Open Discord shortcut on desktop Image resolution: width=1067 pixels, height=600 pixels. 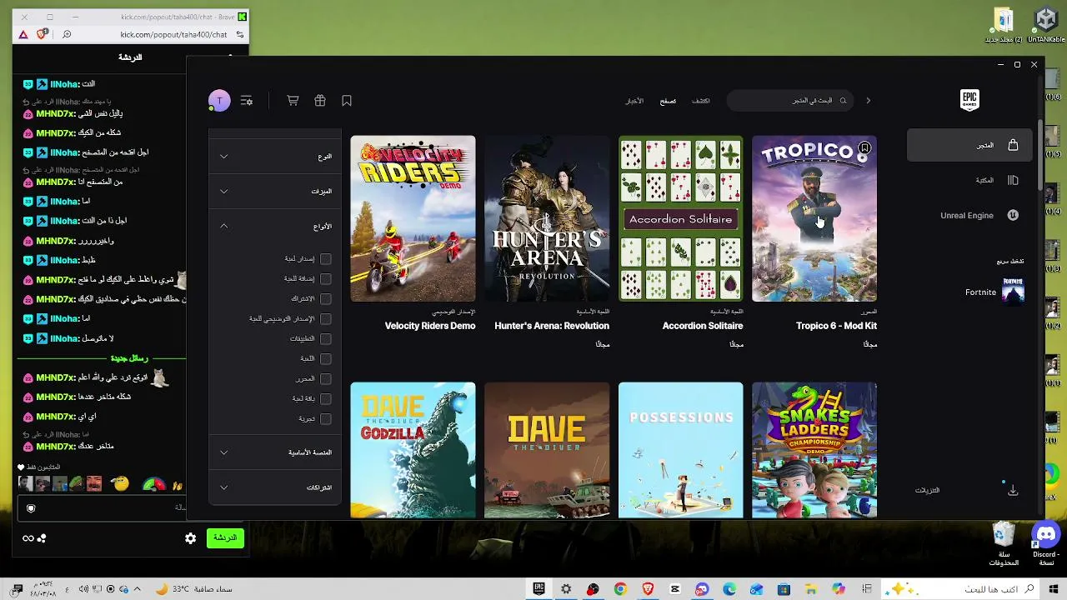pyautogui.click(x=1045, y=543)
